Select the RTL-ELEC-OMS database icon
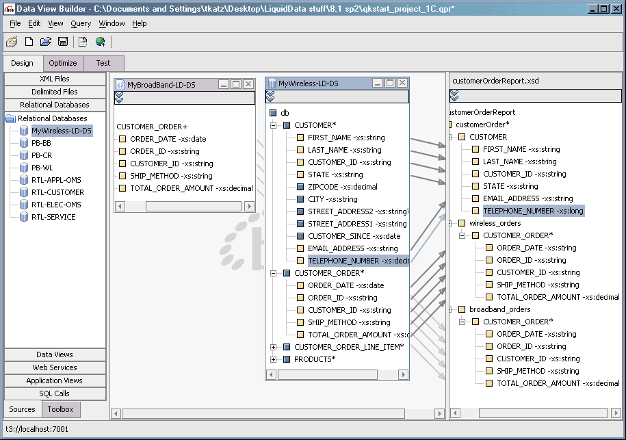The image size is (626, 440). (x=24, y=205)
